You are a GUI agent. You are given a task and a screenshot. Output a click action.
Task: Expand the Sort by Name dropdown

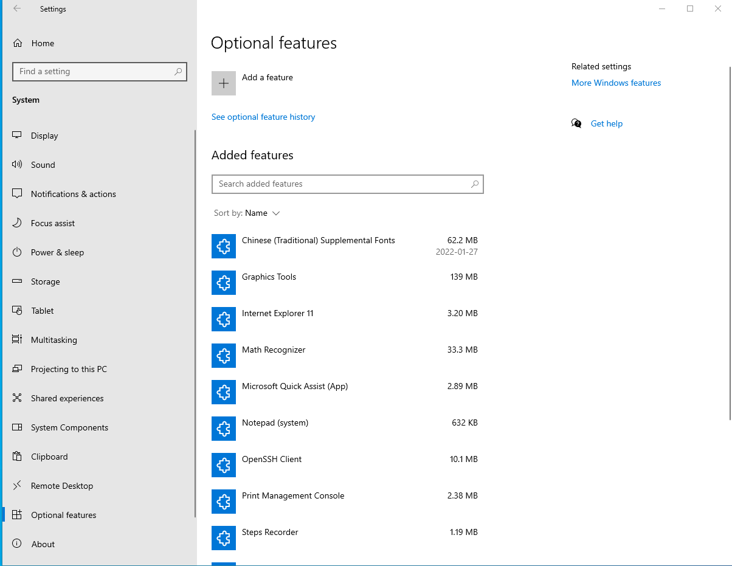point(261,213)
